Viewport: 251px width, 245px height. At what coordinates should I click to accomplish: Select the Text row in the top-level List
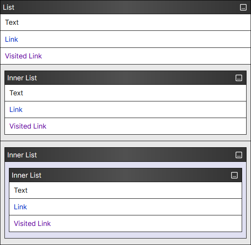coord(125,22)
